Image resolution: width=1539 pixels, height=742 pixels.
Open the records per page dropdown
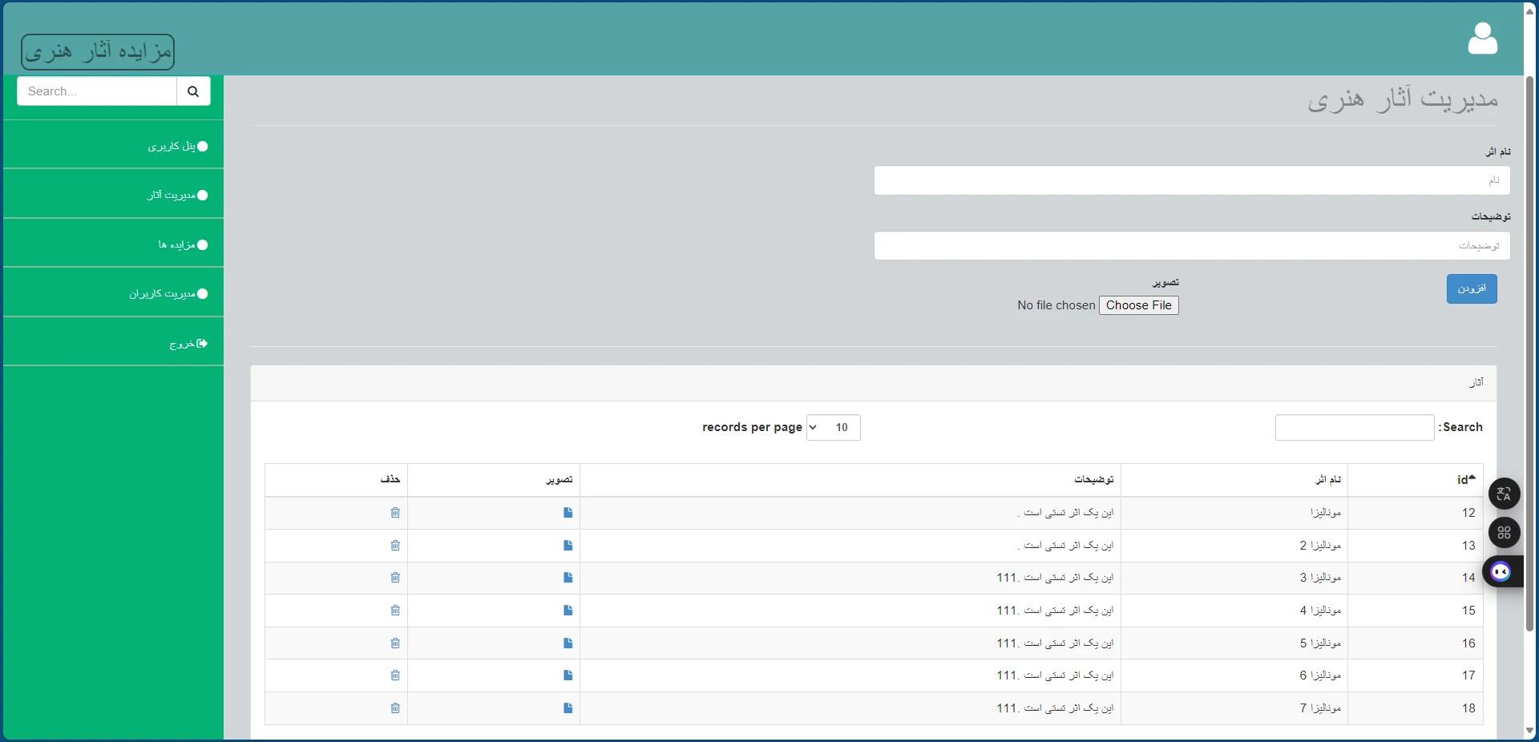coord(833,428)
